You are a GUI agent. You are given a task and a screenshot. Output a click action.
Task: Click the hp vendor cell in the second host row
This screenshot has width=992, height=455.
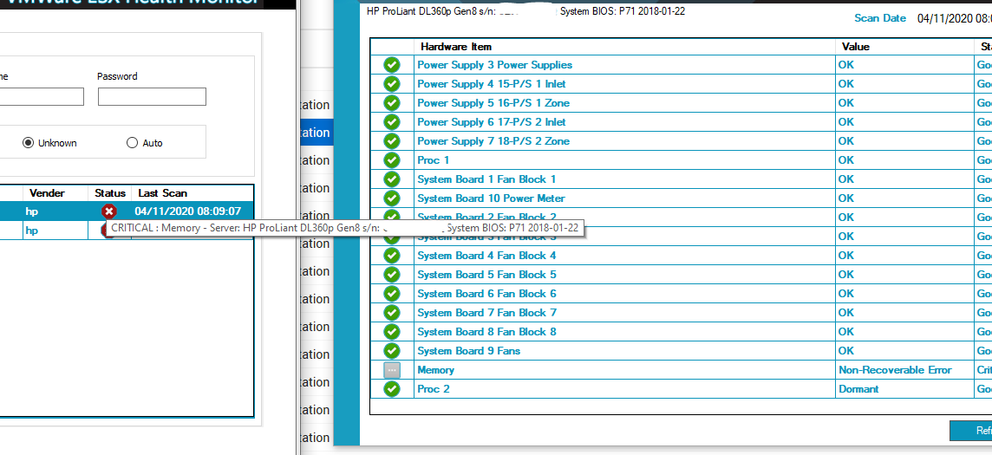[x=31, y=231]
